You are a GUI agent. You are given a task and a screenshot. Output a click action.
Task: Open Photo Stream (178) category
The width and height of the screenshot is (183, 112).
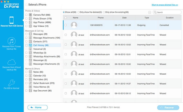coord(42,19)
